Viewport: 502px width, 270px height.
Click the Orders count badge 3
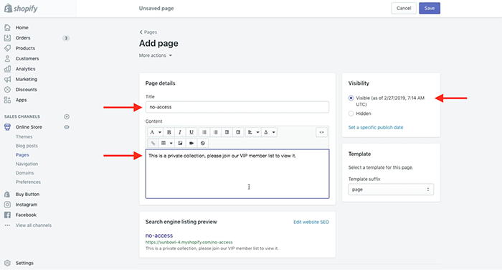point(66,38)
